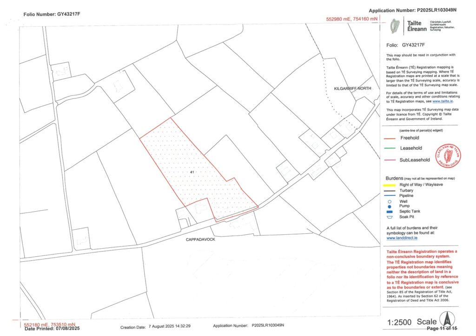This screenshot has width=476, height=336.
Task: Click the green Leasehold legend line
Action: click(x=390, y=149)
